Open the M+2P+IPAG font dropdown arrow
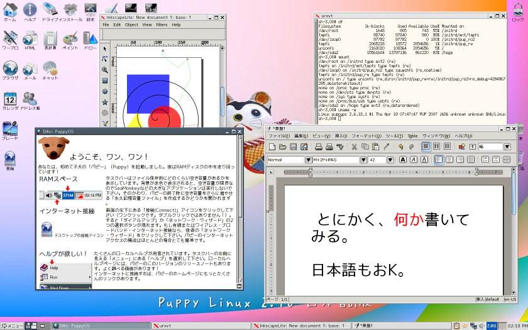The image size is (528, 330). pos(363,160)
